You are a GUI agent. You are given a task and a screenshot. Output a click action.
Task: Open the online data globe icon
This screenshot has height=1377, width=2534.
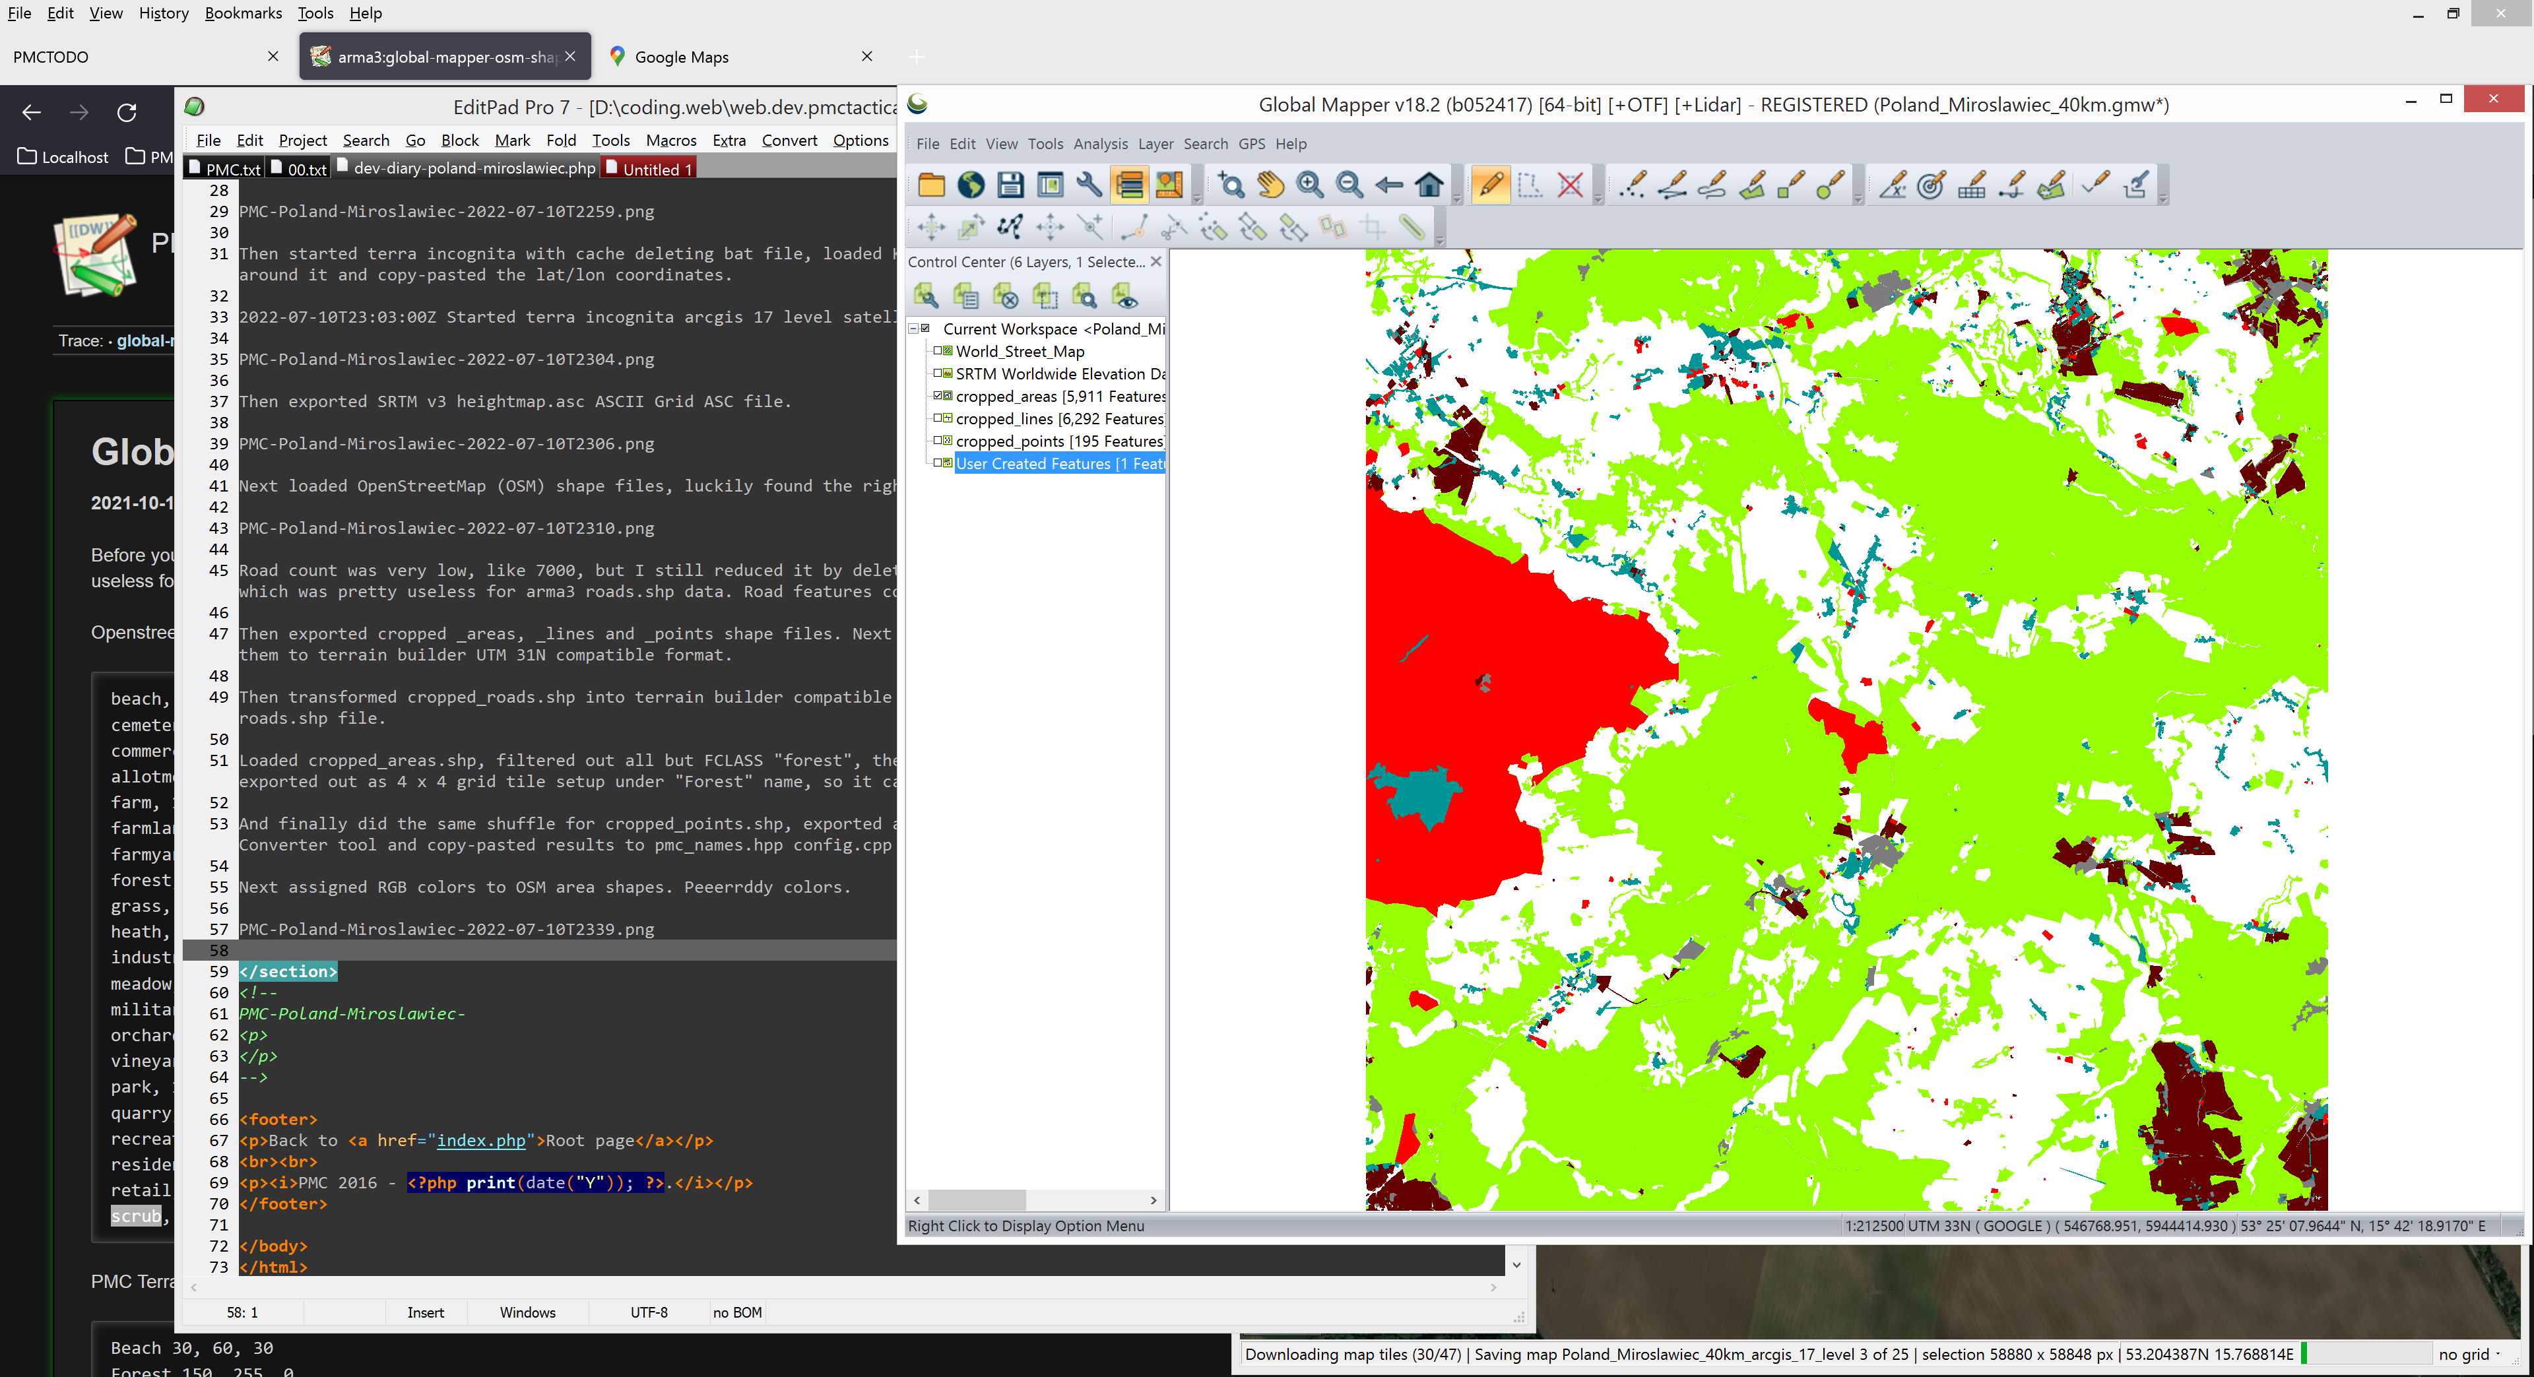(971, 184)
